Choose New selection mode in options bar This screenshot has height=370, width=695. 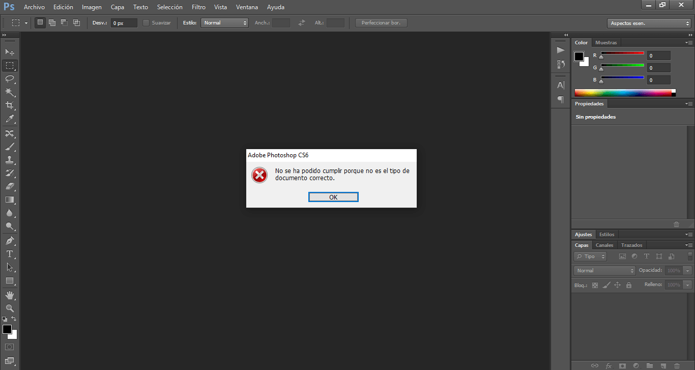40,22
